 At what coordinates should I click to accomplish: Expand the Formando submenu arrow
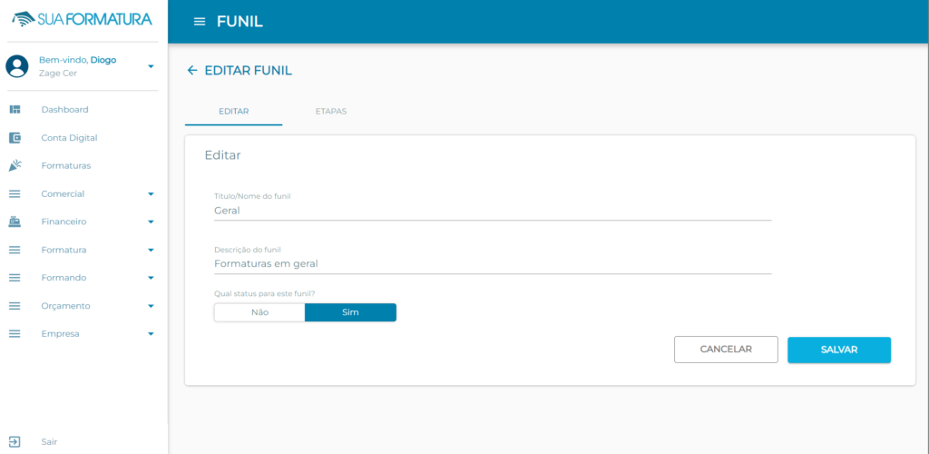[x=151, y=278]
